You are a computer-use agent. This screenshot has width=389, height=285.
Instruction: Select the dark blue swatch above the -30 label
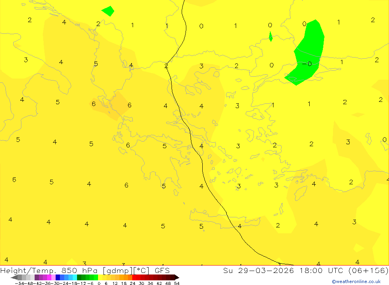pos(58,278)
